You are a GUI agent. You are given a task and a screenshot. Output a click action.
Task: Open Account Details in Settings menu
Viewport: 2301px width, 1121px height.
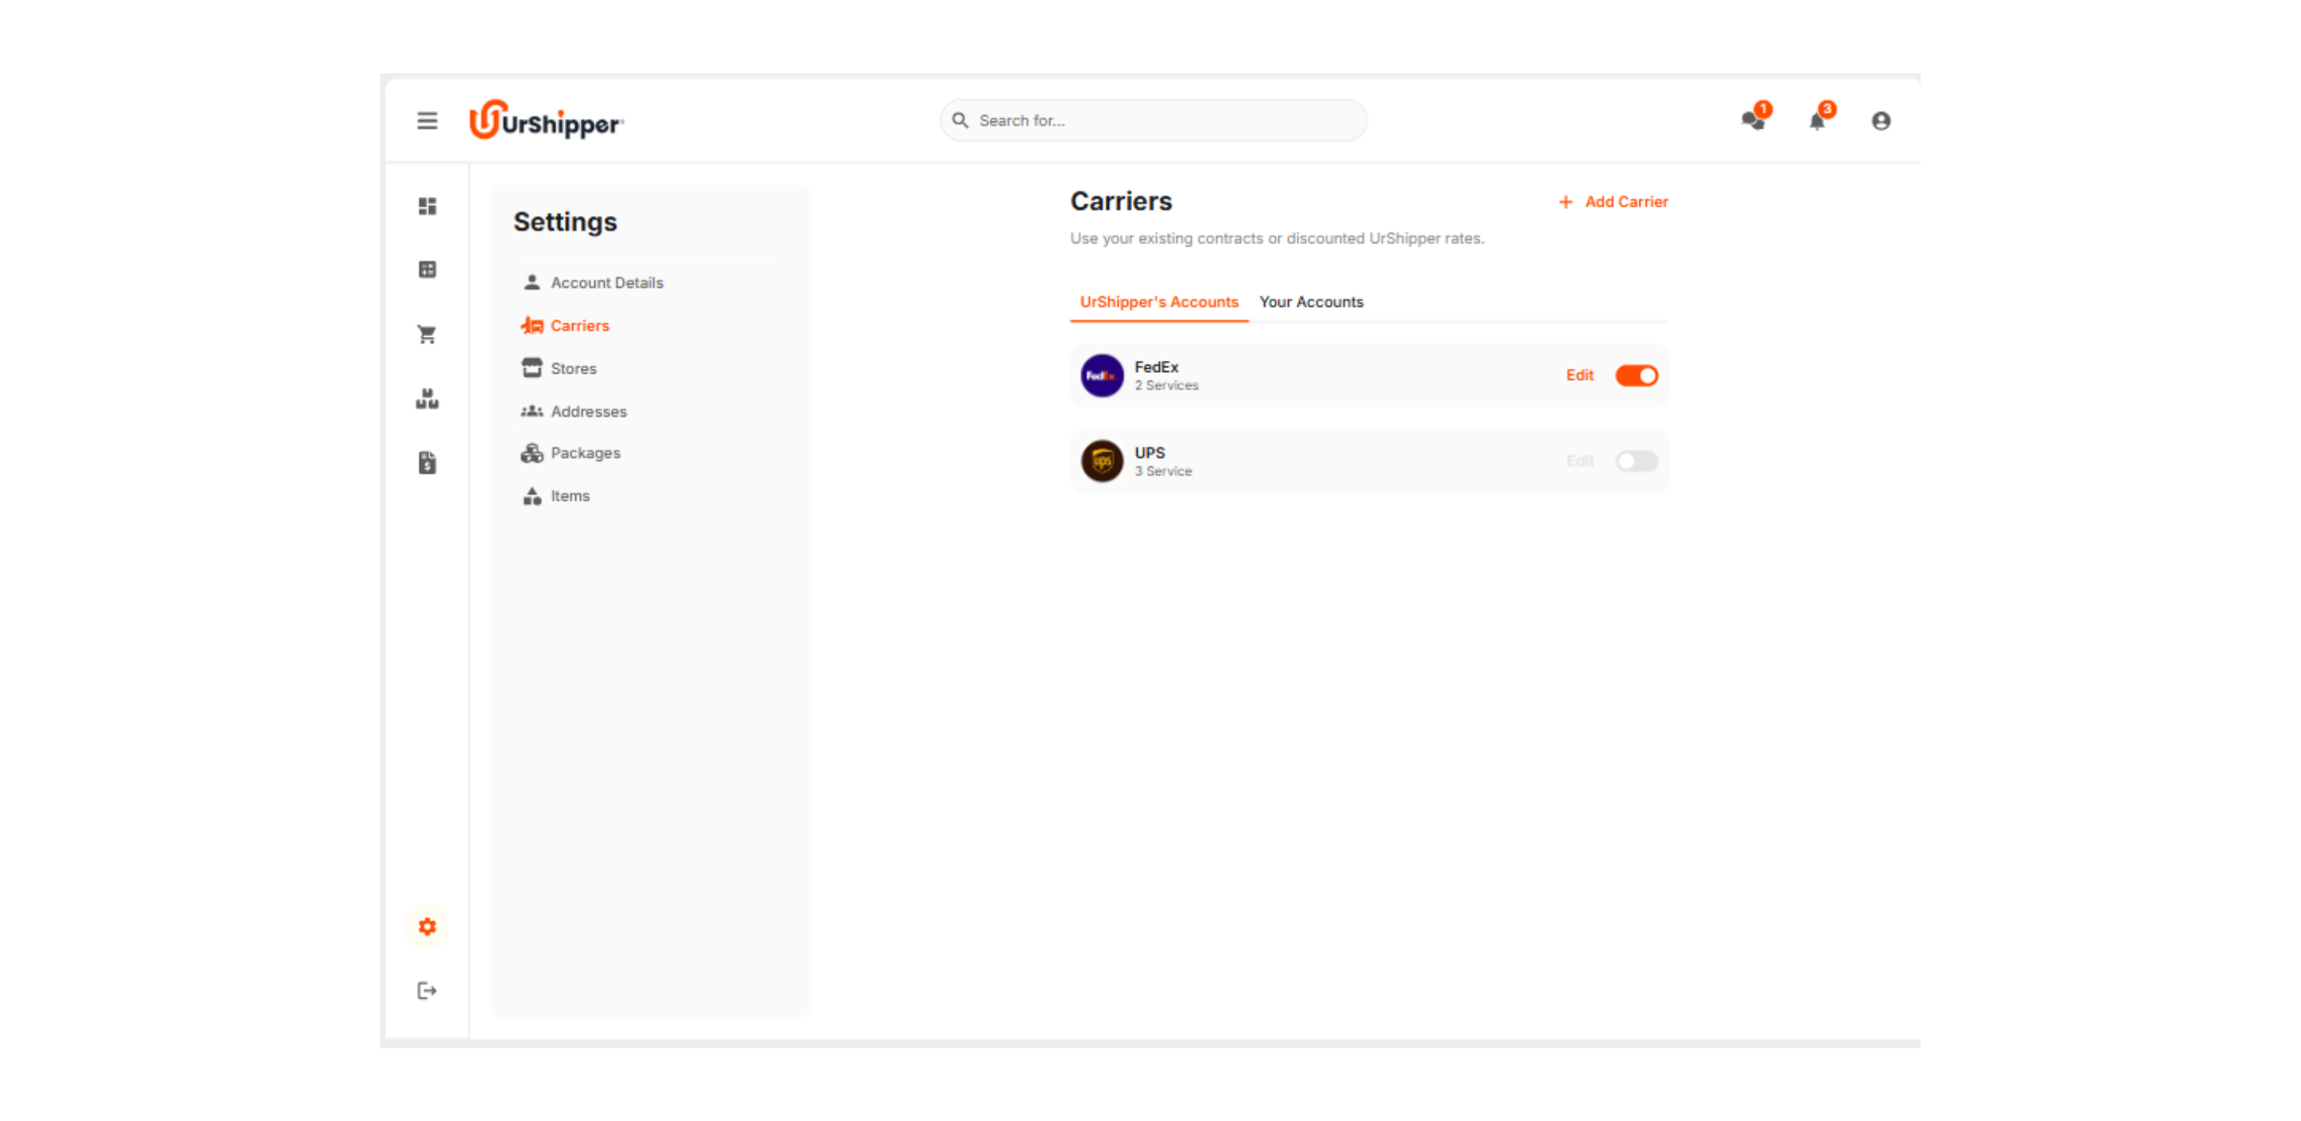(x=606, y=283)
